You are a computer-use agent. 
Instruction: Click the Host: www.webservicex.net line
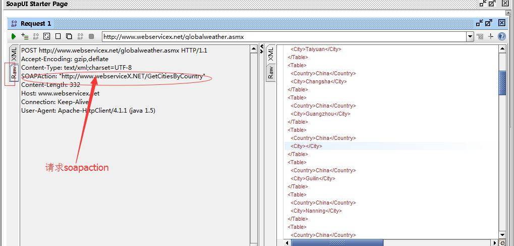(61, 93)
